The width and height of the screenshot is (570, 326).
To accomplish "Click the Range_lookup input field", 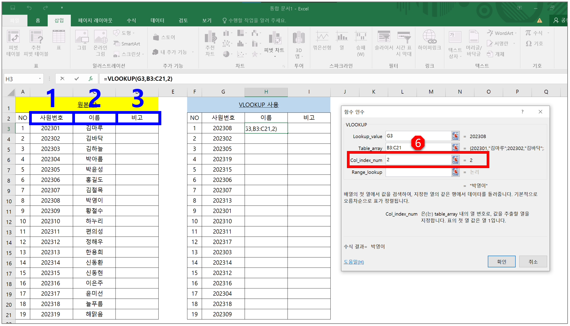I will coord(418,172).
